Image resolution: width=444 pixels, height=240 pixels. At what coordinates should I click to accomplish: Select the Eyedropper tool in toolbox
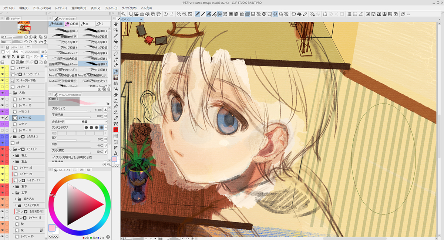pyautogui.click(x=116, y=36)
